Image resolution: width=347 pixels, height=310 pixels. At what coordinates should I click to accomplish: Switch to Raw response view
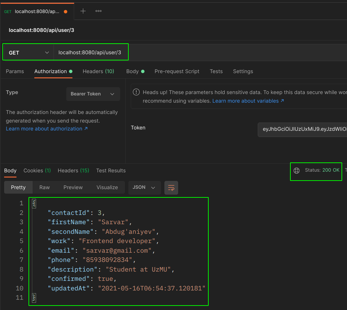click(44, 187)
